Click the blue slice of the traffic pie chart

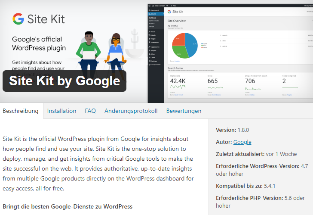(192, 45)
